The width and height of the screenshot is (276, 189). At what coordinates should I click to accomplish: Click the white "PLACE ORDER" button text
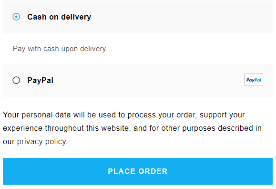click(x=138, y=171)
